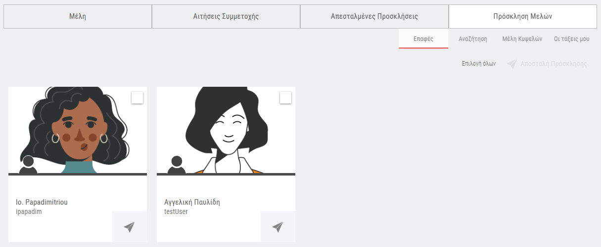Open Μέλη Κυψελών sub-tab

point(522,39)
